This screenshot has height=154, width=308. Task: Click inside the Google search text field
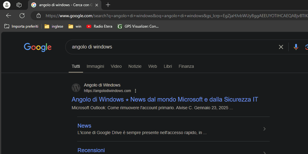click(169, 47)
